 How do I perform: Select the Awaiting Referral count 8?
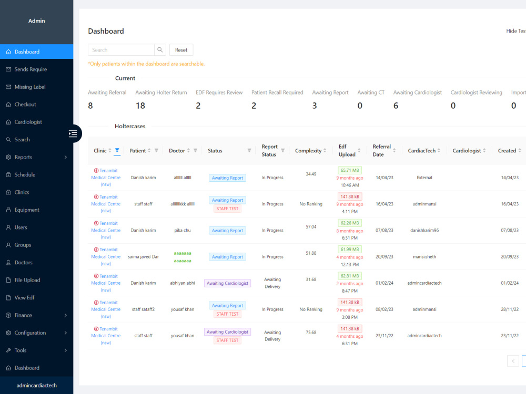(90, 106)
